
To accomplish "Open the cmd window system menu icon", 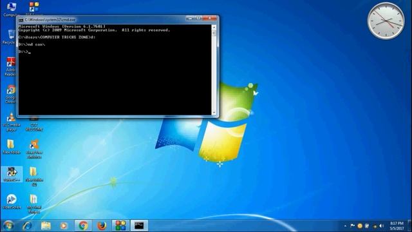I will pos(21,20).
